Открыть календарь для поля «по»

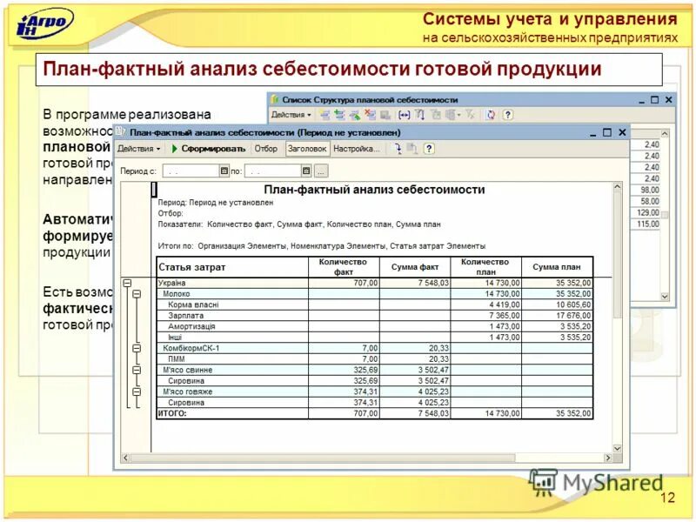coord(305,170)
